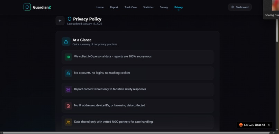Click No accounts, no logins text
This screenshot has height=134, width=279.
tap(102, 73)
